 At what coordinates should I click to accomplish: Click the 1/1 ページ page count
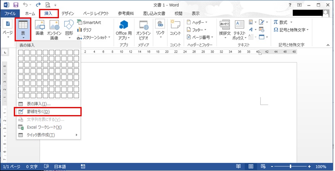(x=11, y=167)
